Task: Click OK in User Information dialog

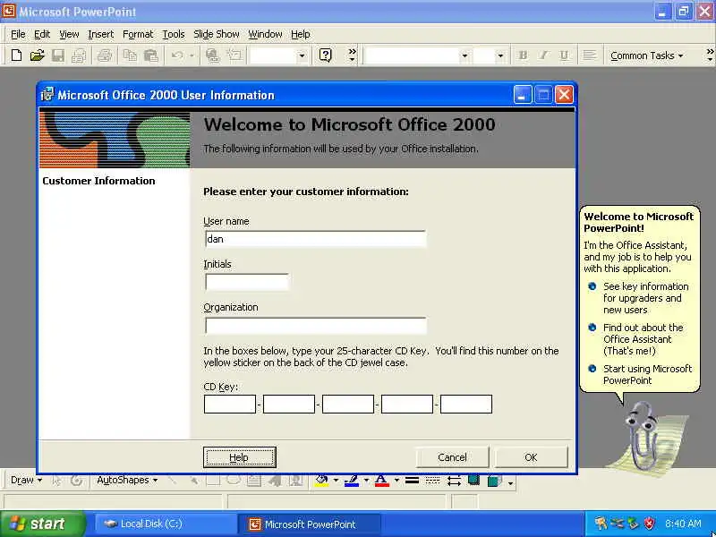Action: tap(531, 457)
